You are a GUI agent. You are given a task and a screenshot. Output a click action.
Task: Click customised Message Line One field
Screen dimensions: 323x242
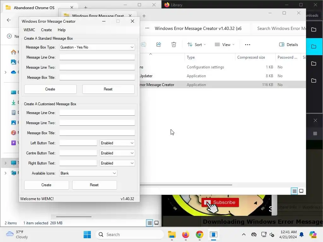tap(97, 112)
